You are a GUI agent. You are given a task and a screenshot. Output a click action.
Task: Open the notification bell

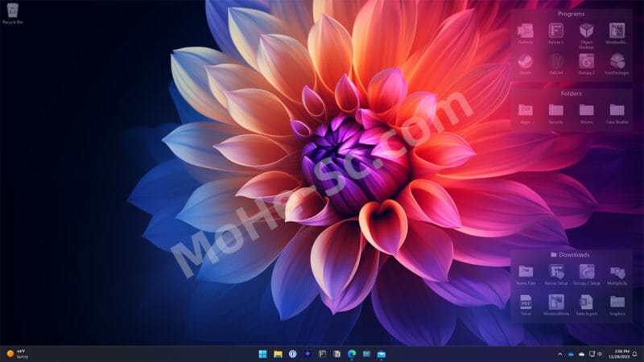[x=635, y=354]
